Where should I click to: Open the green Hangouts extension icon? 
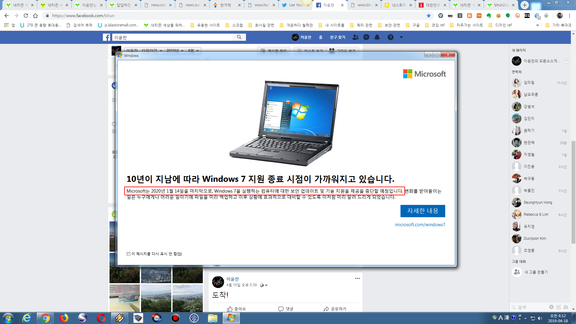pyautogui.click(x=508, y=16)
